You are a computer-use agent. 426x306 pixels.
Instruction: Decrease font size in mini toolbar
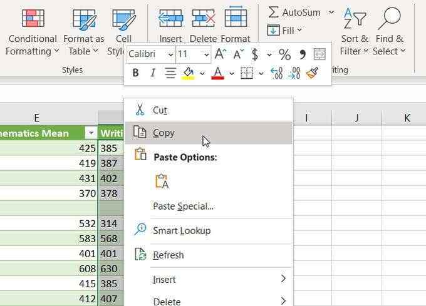[x=239, y=54]
